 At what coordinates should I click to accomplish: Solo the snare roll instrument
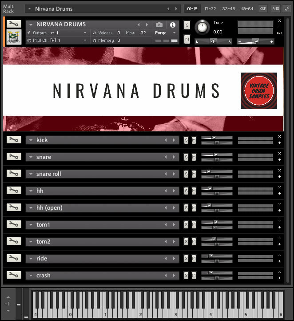(x=186, y=174)
